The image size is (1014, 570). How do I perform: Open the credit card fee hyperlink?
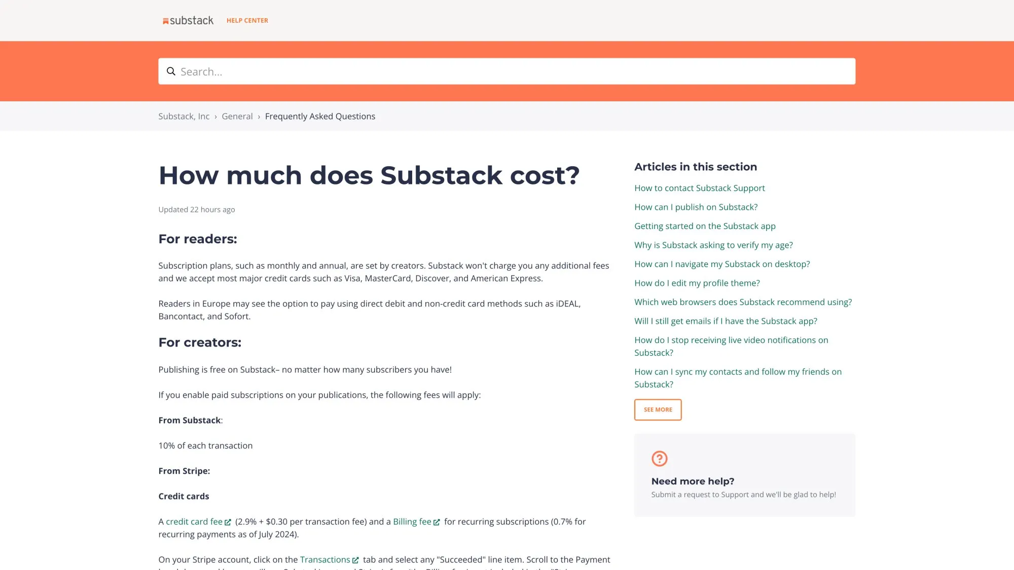(x=194, y=521)
